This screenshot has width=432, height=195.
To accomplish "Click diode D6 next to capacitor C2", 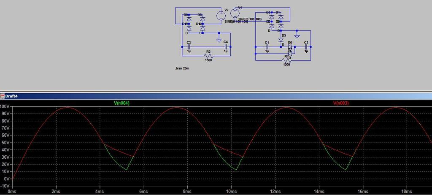I will coord(290,47).
